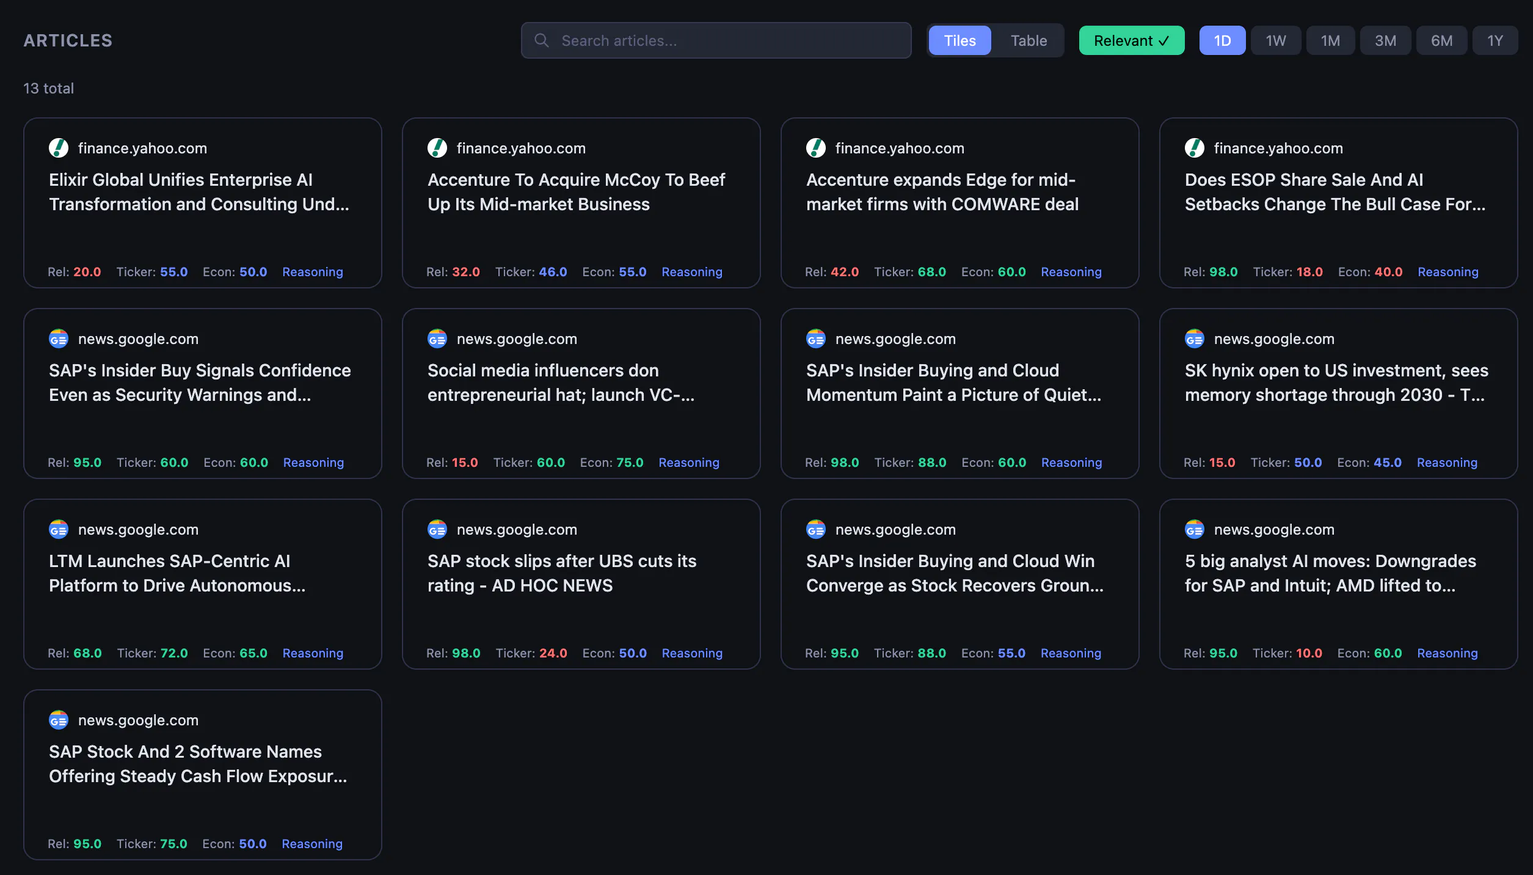The width and height of the screenshot is (1533, 875).
Task: Click Ticker: 24.0 on UBS cuts card
Action: 531,653
